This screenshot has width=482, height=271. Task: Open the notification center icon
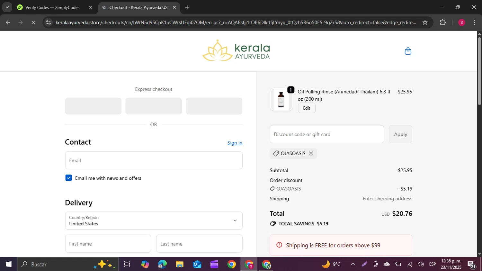click(x=472, y=265)
